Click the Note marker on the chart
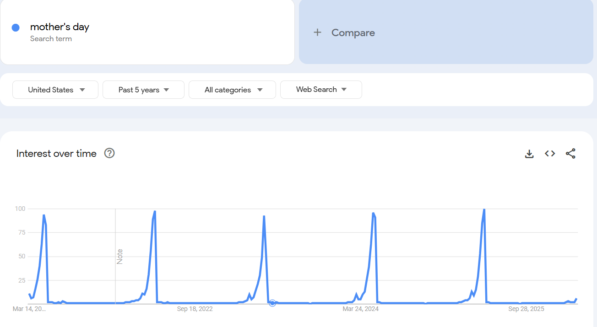 pos(119,256)
